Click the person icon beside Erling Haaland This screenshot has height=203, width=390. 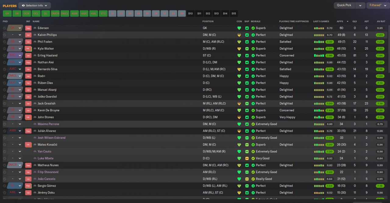[35, 55]
